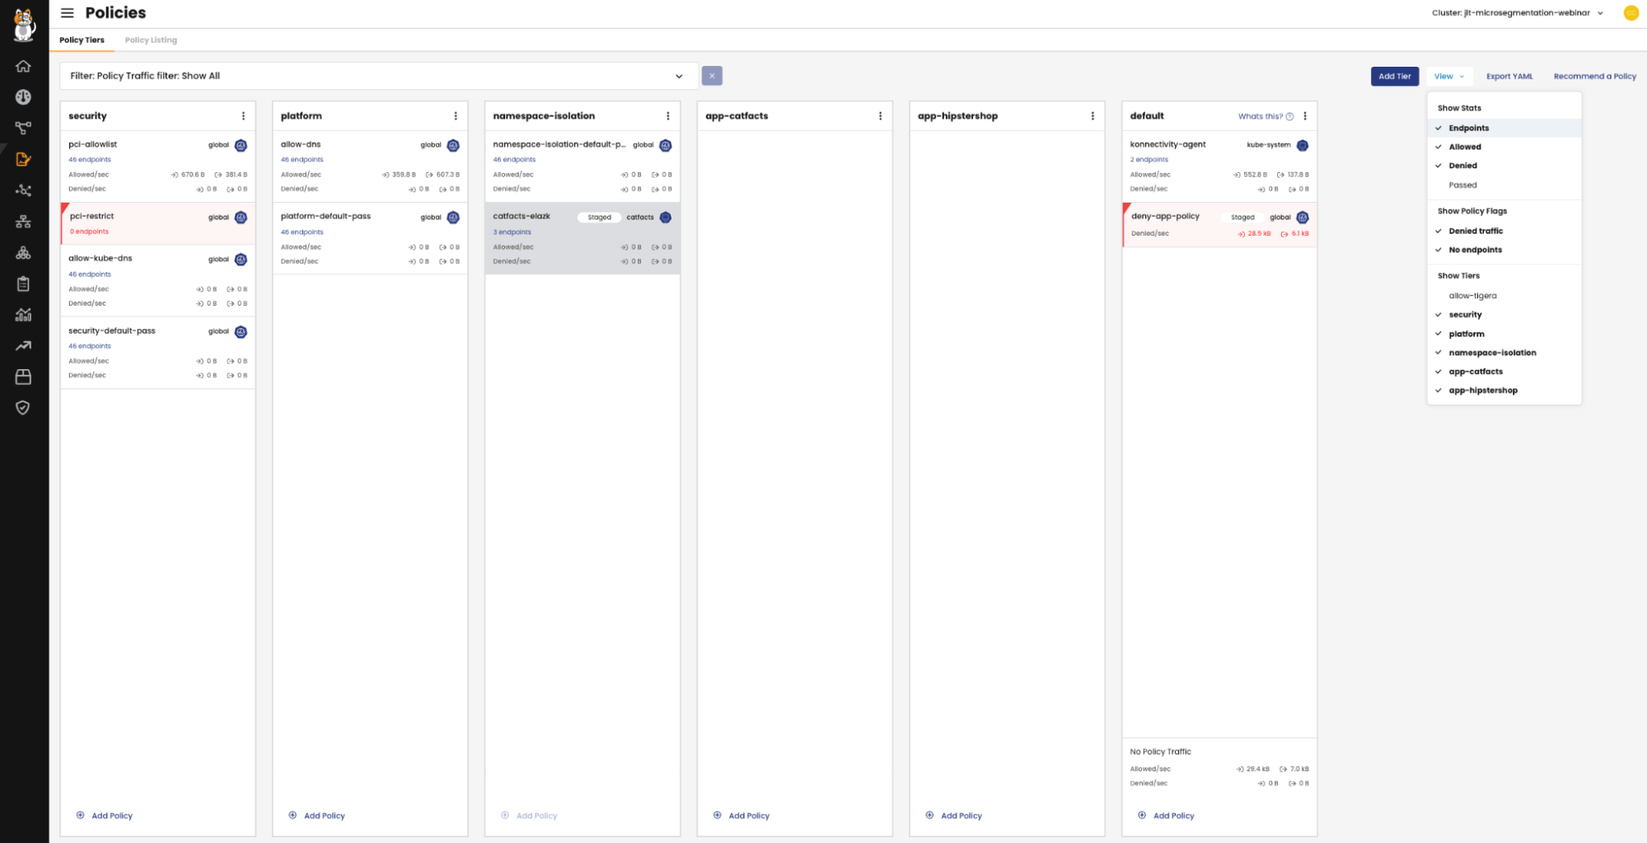Open the Service Graph icon in sidebar
The image size is (1647, 843).
[x=23, y=128]
